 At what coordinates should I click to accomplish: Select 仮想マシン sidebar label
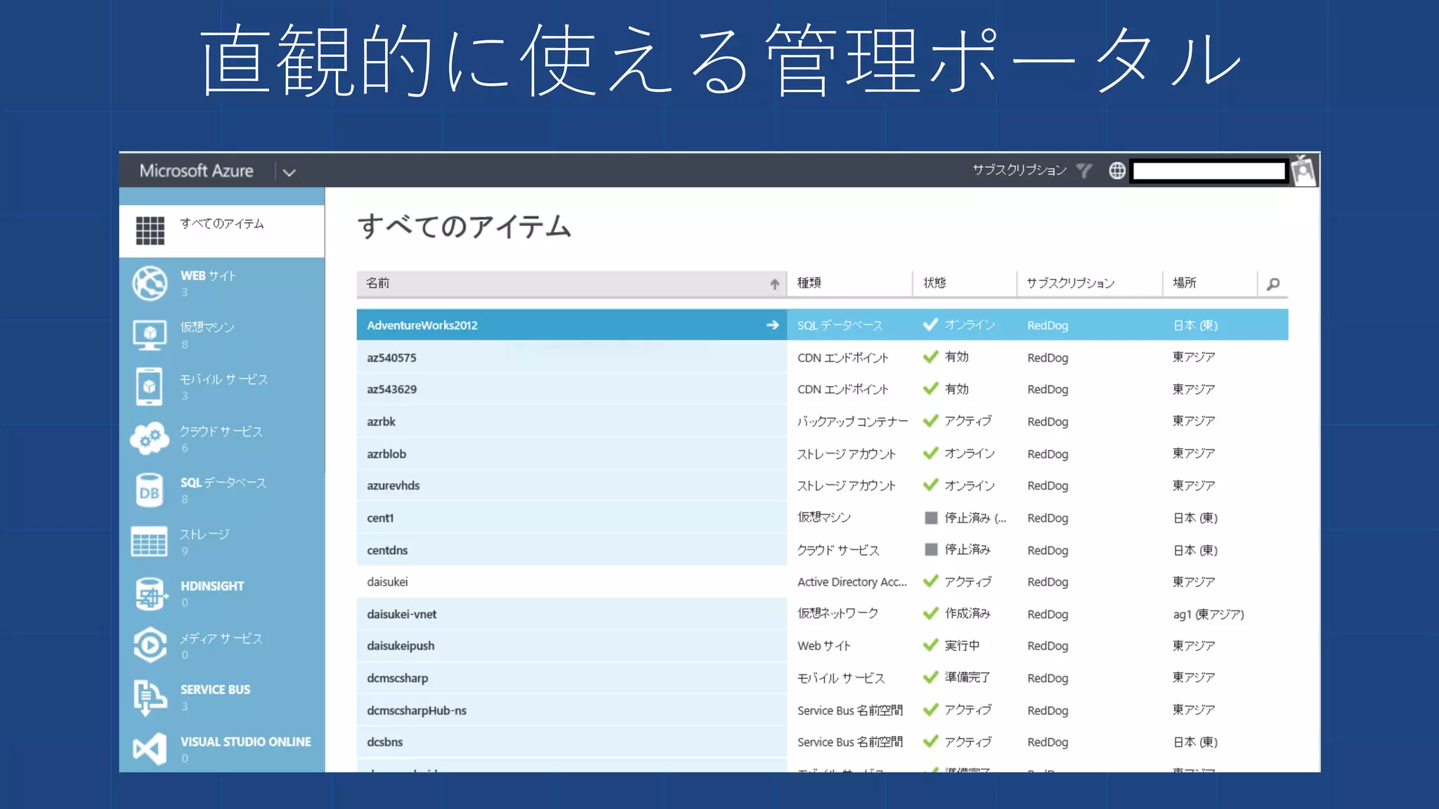coord(207,327)
